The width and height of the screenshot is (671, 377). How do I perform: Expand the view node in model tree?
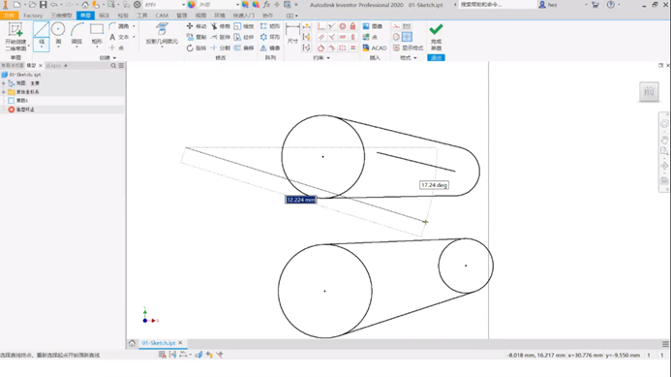(4, 83)
